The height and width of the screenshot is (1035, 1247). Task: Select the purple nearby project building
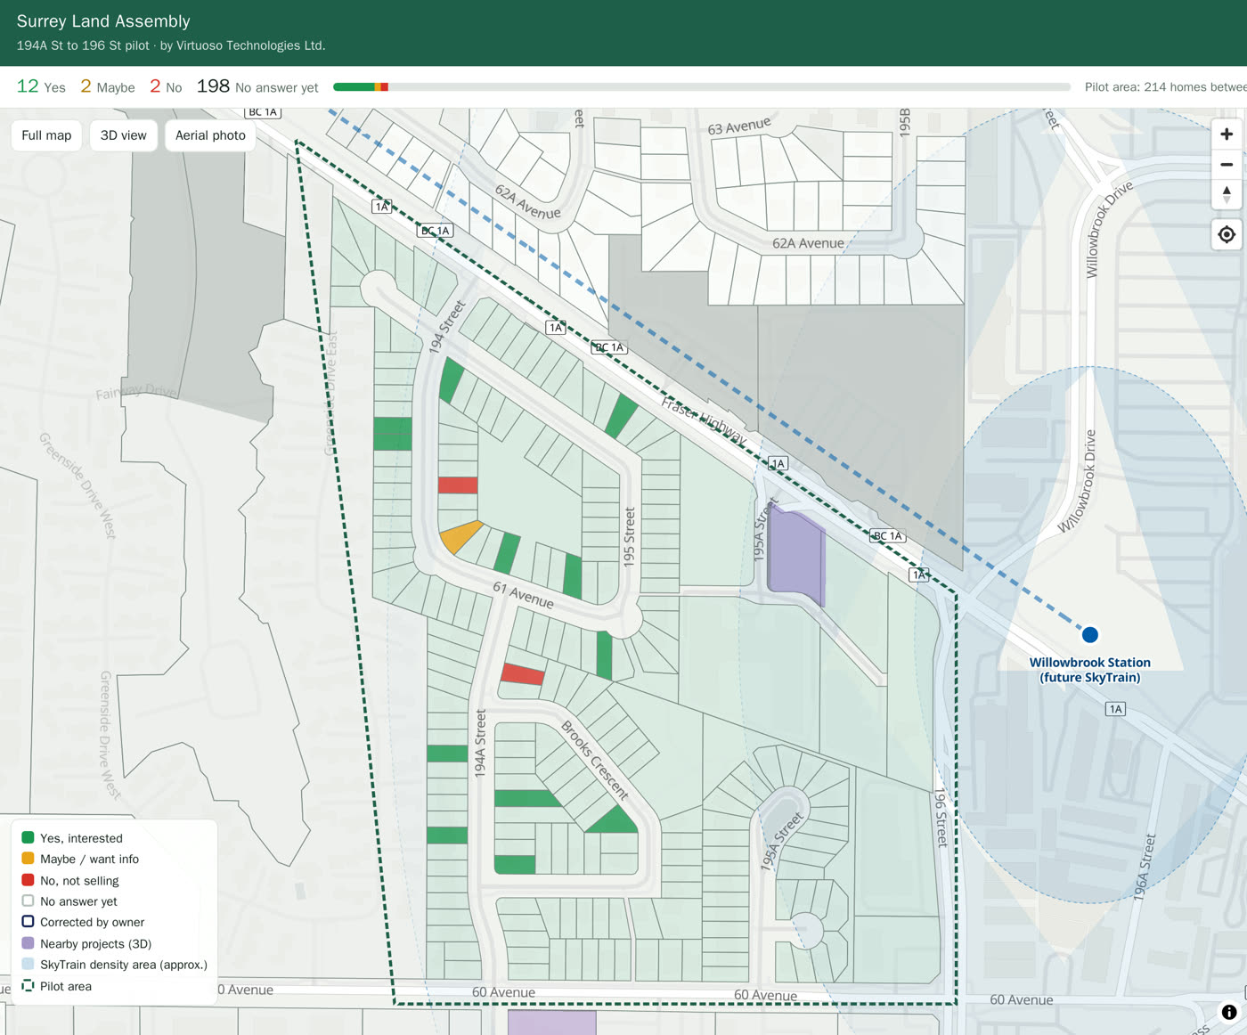coord(795,554)
